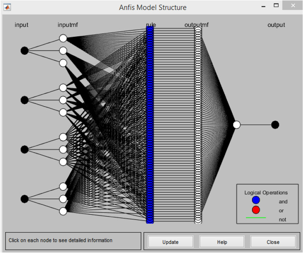Click the node information status text box
The image size is (303, 253).
coord(73,241)
